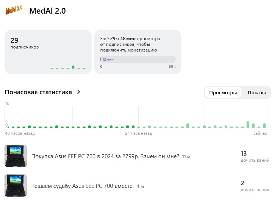Click the tallest bar in the hourly chart
275x200 pixels.
tap(248, 124)
